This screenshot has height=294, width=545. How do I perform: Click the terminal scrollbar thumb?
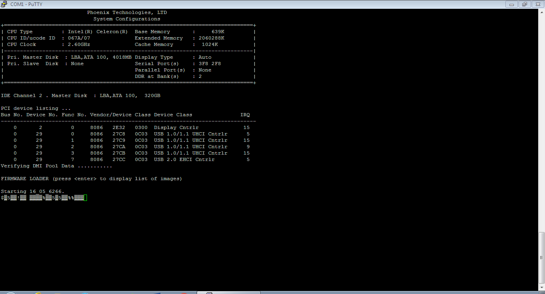[x=541, y=258]
